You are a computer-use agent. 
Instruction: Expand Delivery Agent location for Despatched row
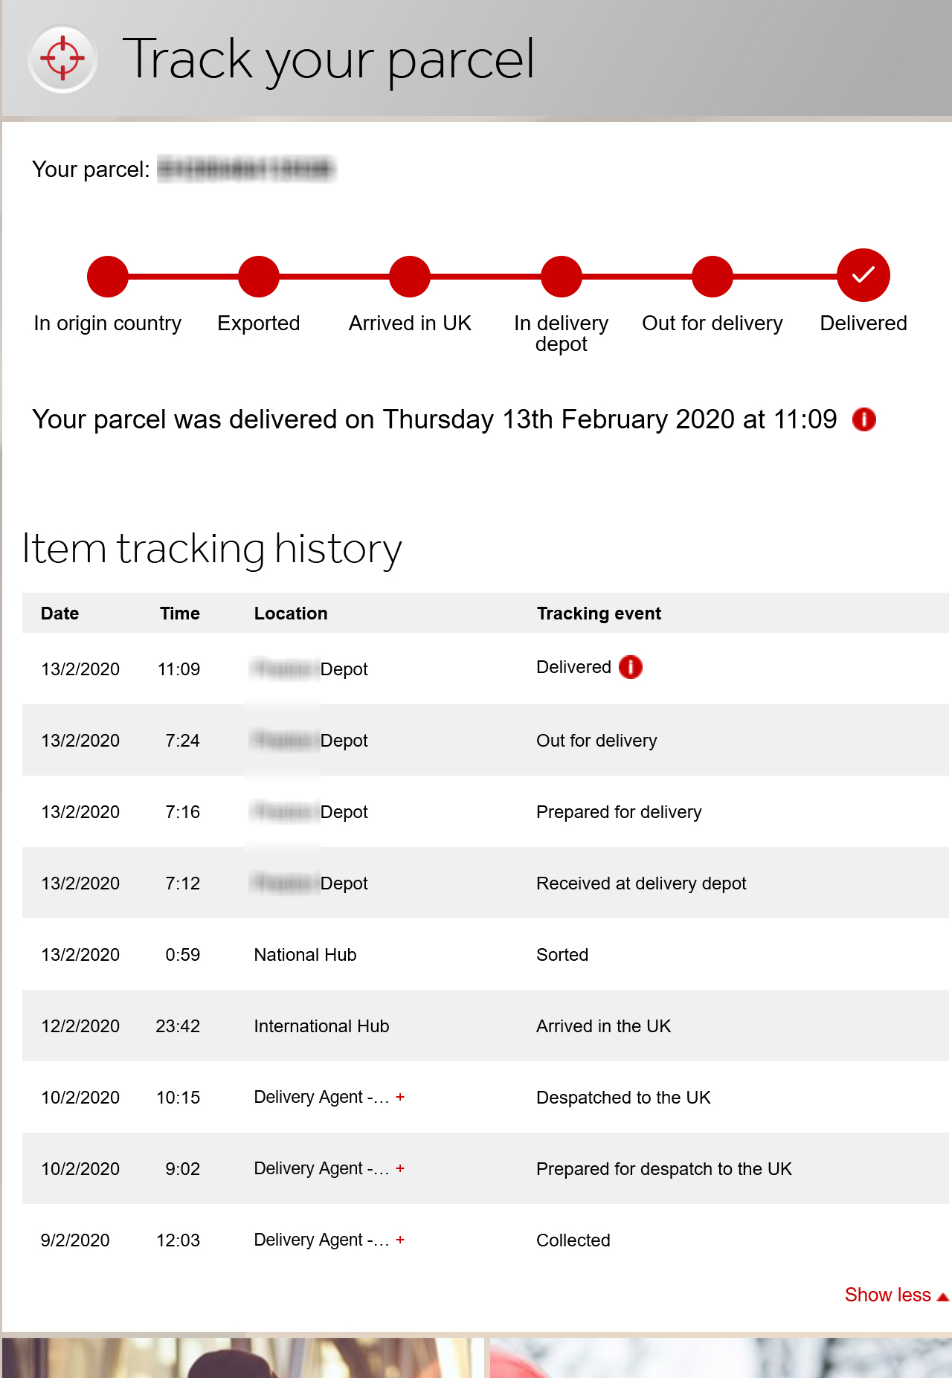point(400,1097)
